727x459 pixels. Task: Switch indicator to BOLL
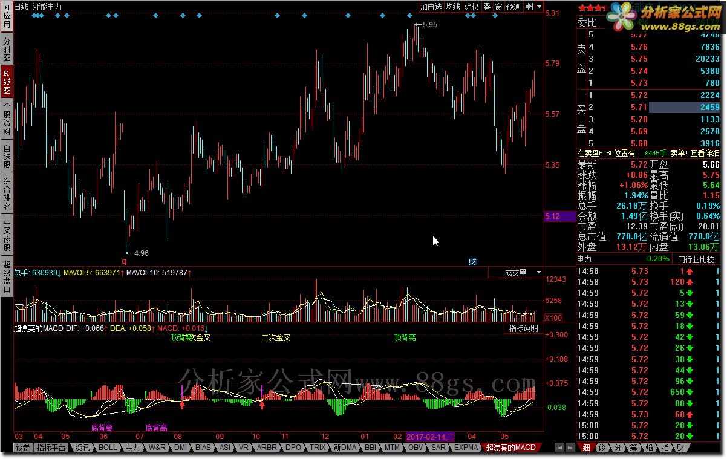pos(108,448)
